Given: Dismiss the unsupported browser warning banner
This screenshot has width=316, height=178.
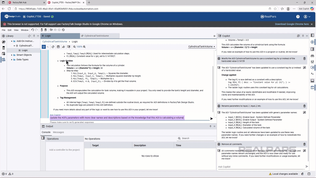Looking at the screenshot, I should (x=312, y=24).
